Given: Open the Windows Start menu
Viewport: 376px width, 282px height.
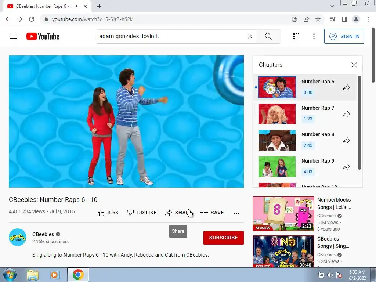Looking at the screenshot, I should point(9,275).
